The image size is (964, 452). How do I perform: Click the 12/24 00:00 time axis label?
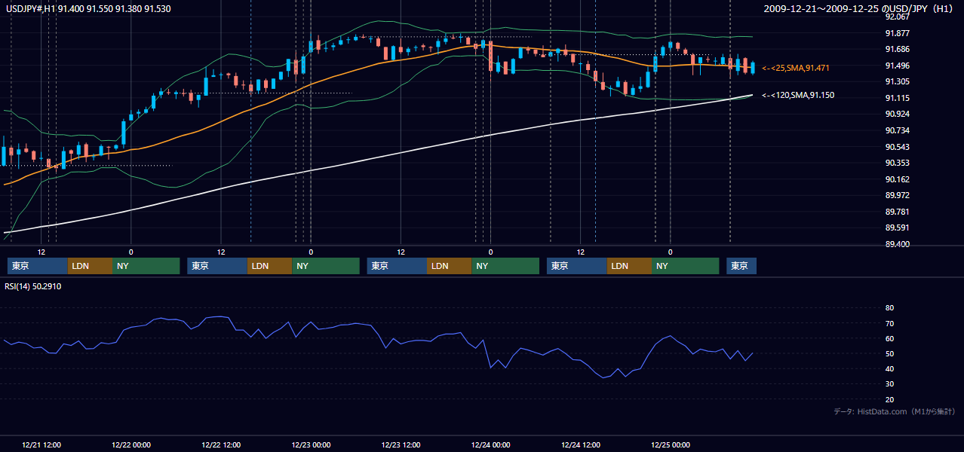pos(491,444)
